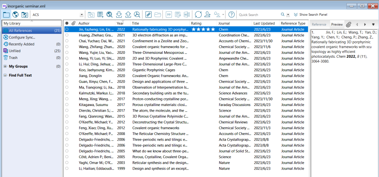The height and width of the screenshot is (177, 379).
Task: Switch to the Preview tab
Action: [337, 24]
